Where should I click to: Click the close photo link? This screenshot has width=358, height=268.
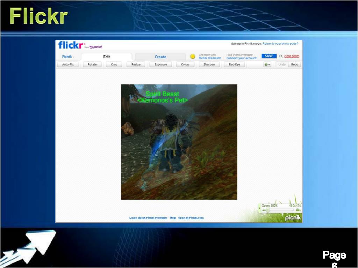292,56
